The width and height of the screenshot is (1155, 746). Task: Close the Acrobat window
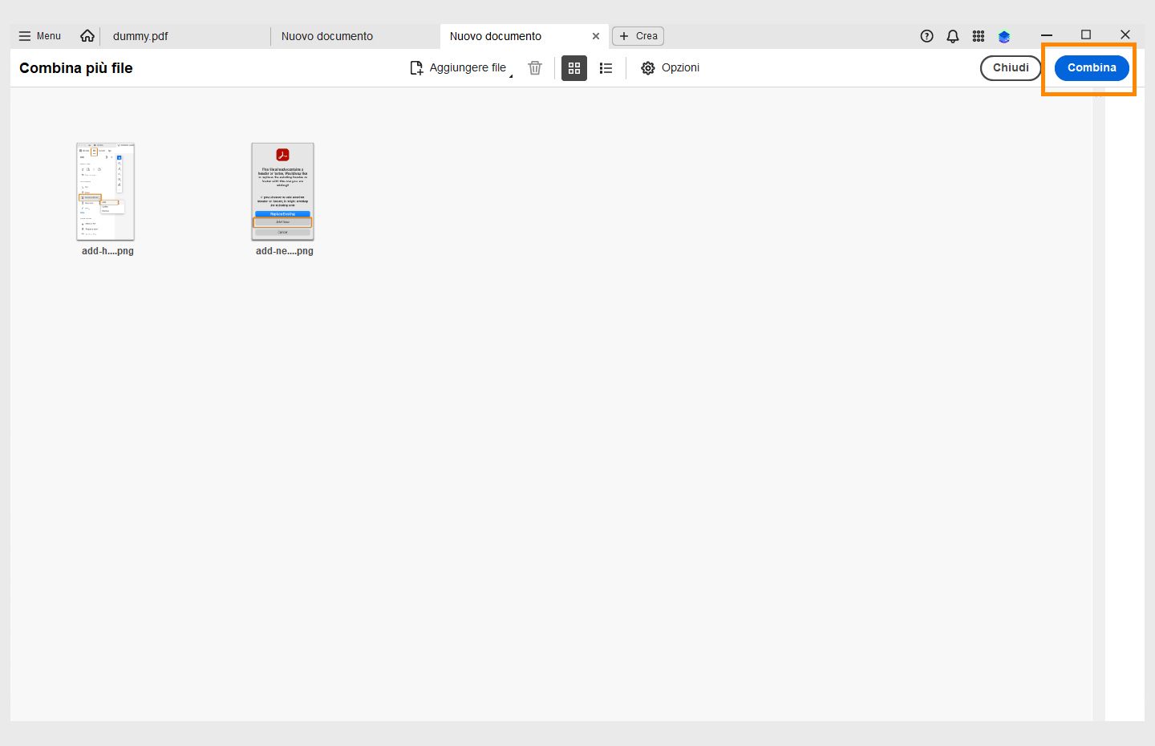1125,35
